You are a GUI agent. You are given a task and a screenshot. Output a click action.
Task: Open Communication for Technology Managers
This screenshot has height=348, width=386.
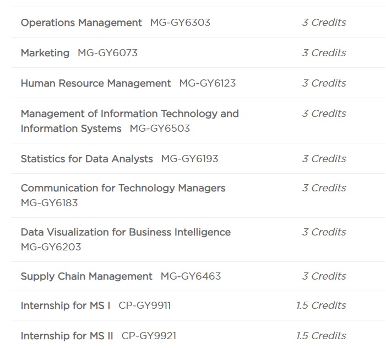point(123,188)
